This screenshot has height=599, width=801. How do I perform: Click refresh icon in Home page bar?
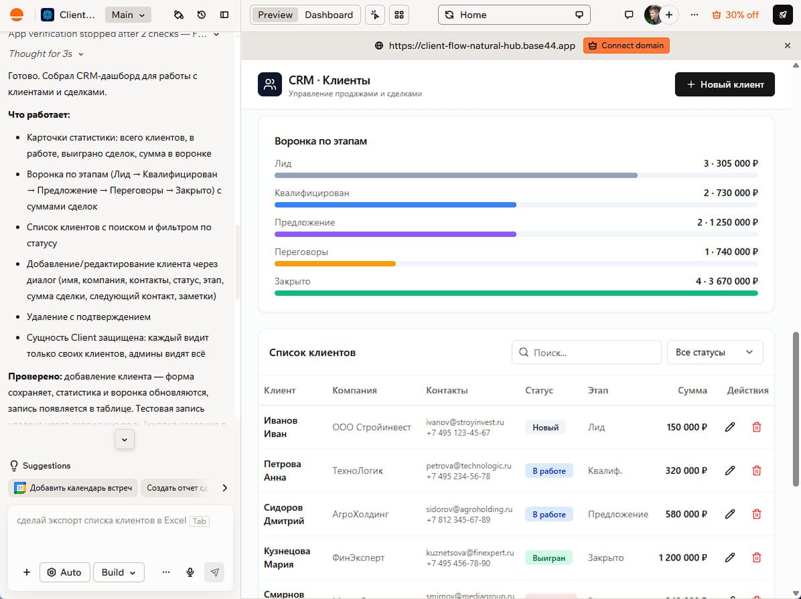point(449,15)
